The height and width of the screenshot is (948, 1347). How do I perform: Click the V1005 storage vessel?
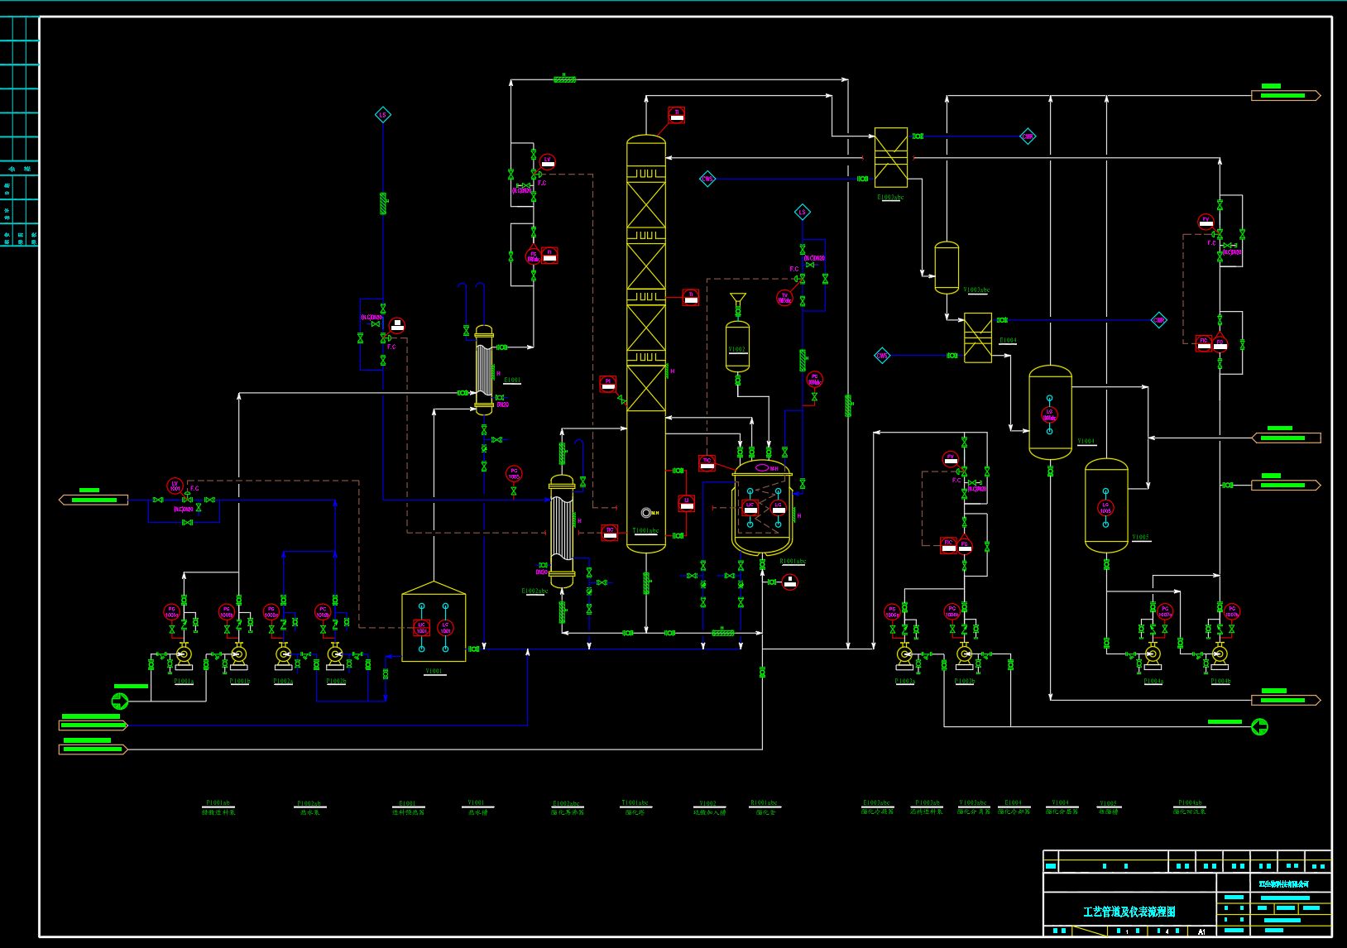click(1106, 505)
